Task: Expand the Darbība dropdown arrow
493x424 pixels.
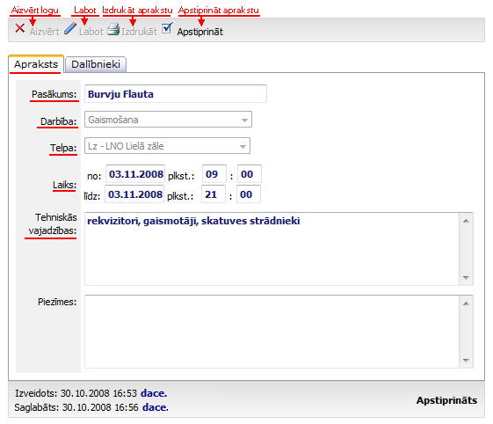Action: [244, 120]
